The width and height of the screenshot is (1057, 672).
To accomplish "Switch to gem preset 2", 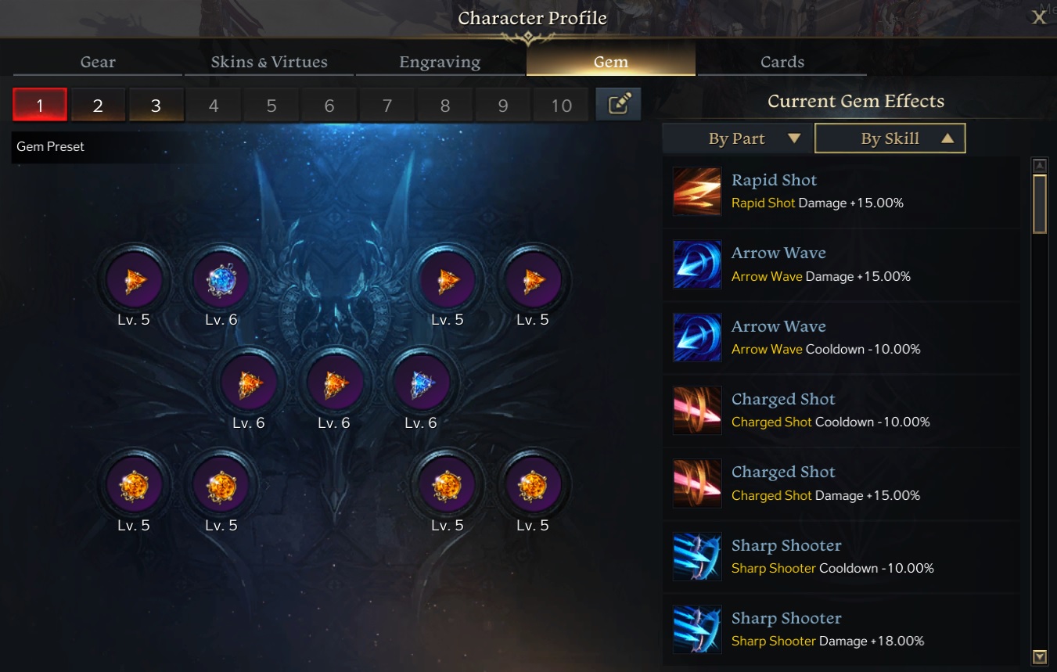I will coord(98,105).
